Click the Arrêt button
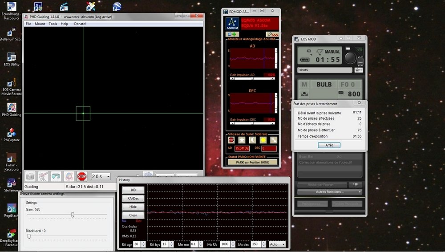Screen dimensions: 445x252 (329, 145)
